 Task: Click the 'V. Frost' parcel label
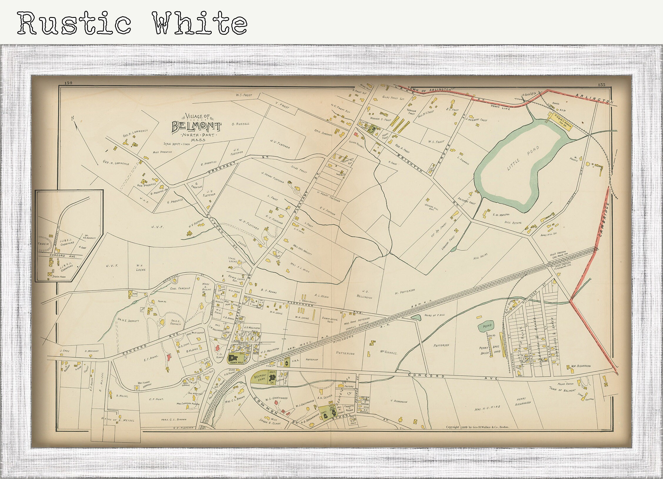(x=282, y=105)
